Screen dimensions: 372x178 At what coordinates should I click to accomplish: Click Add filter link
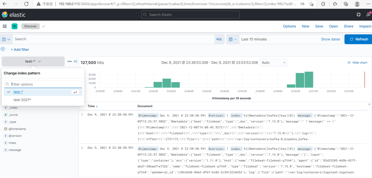pyautogui.click(x=20, y=49)
